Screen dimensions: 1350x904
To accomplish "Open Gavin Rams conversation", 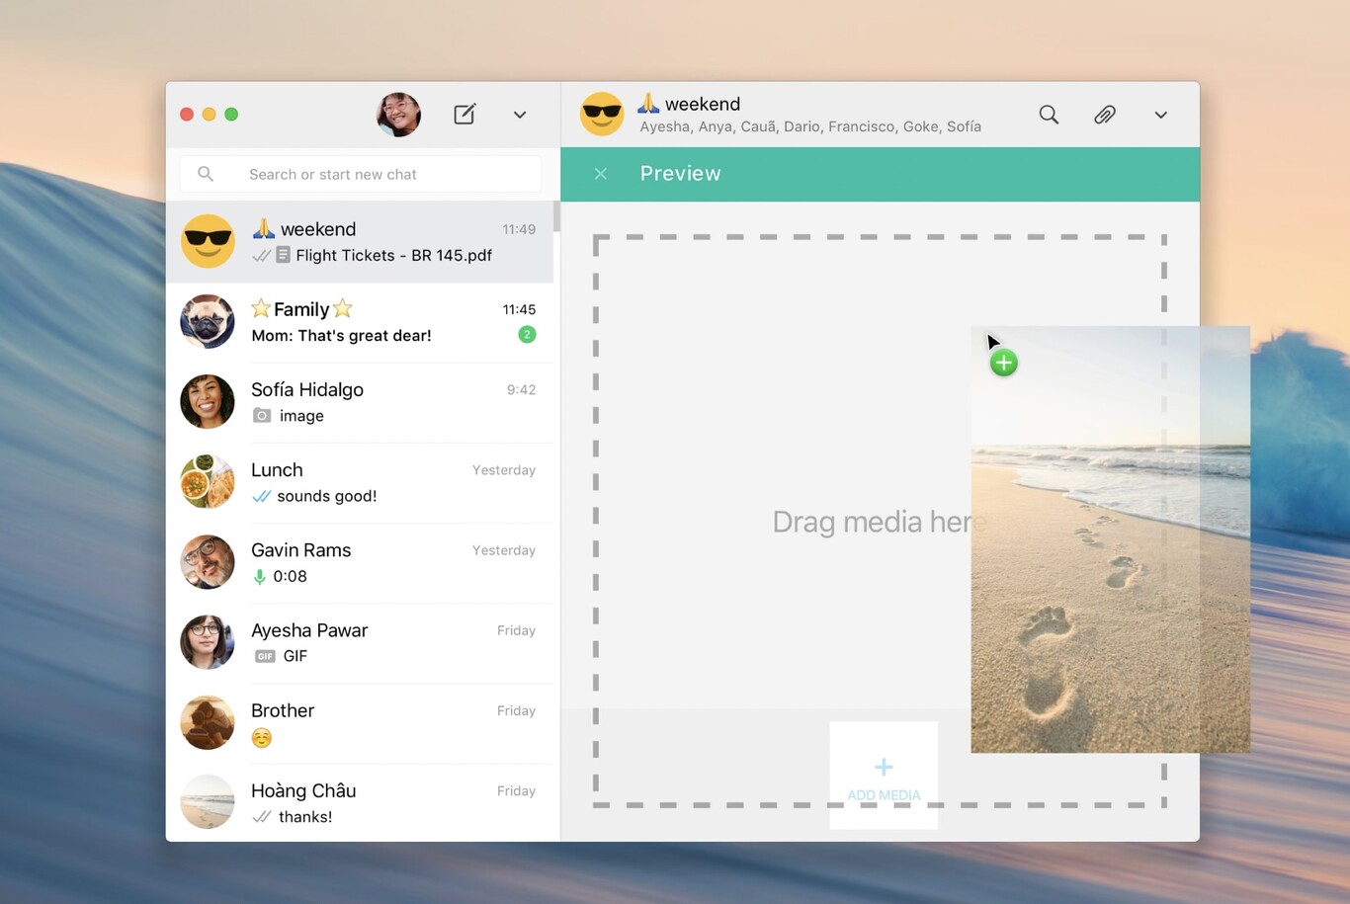I will pyautogui.click(x=360, y=562).
